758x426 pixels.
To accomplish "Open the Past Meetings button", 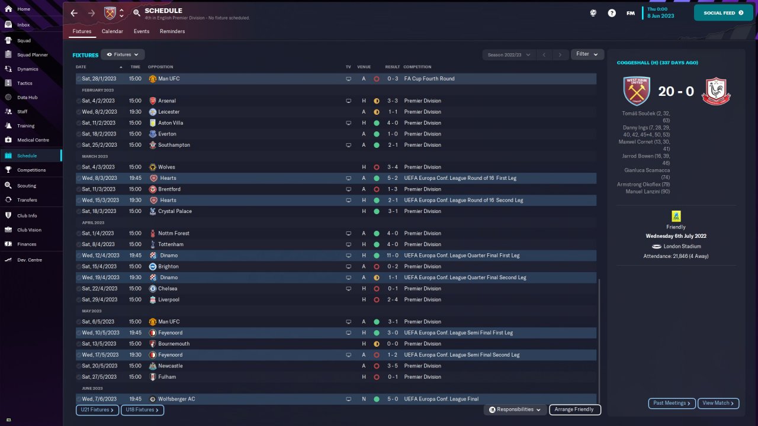I will tap(672, 404).
